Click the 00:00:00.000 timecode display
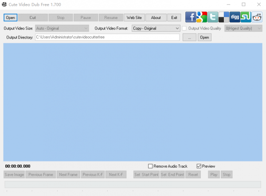The image size is (266, 196). (x=18, y=166)
